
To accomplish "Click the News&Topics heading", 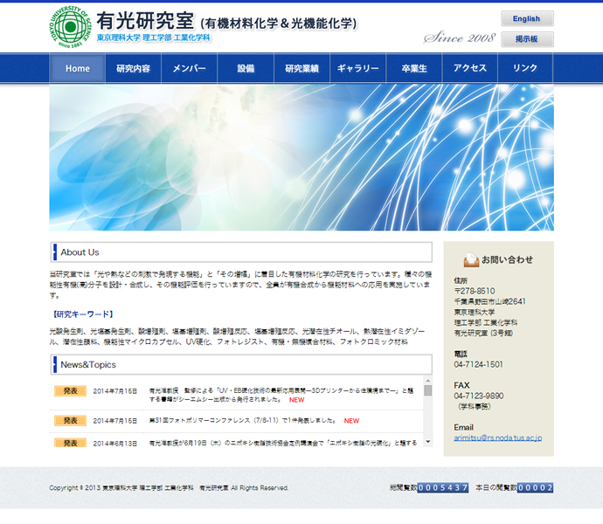I will click(88, 364).
